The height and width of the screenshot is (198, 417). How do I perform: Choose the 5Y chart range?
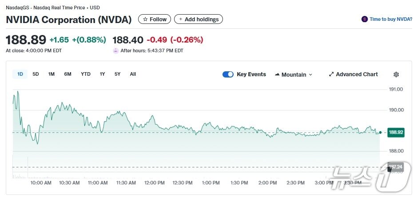click(x=117, y=74)
